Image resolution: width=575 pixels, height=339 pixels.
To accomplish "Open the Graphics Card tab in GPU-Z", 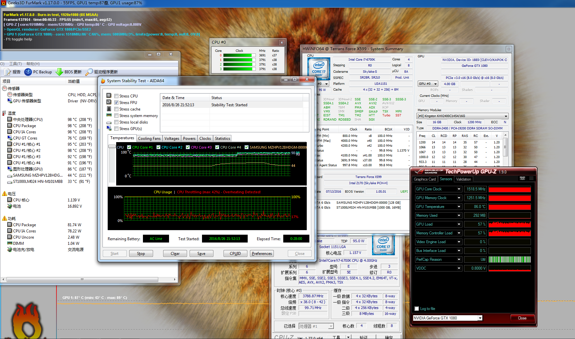I will 425,179.
